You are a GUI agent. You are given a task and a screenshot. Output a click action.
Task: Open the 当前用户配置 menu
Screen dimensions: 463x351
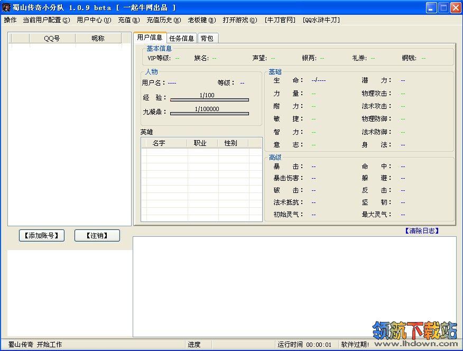coord(46,20)
